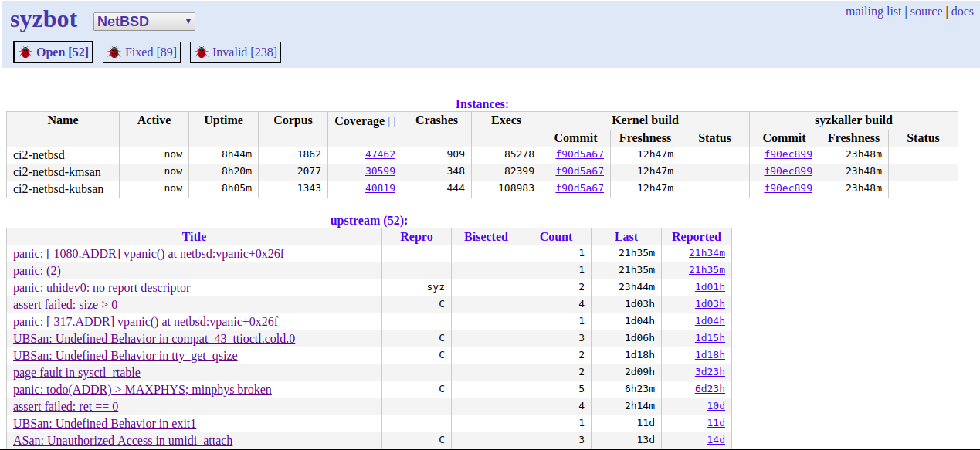The height and width of the screenshot is (450, 980).
Task: Open bug 'panic: uhidev0: no report descriptor'
Action: (x=101, y=288)
